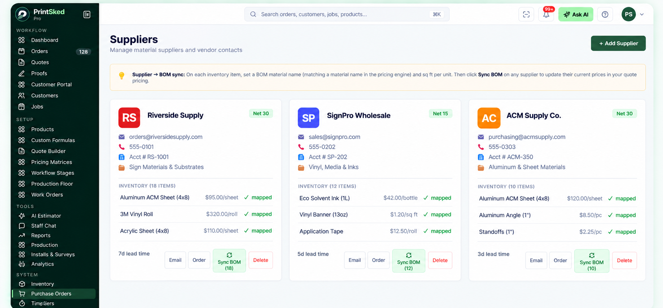This screenshot has width=663, height=308.
Task: Click Sync BOM (18) for Riverside Supply
Action: pos(229,260)
